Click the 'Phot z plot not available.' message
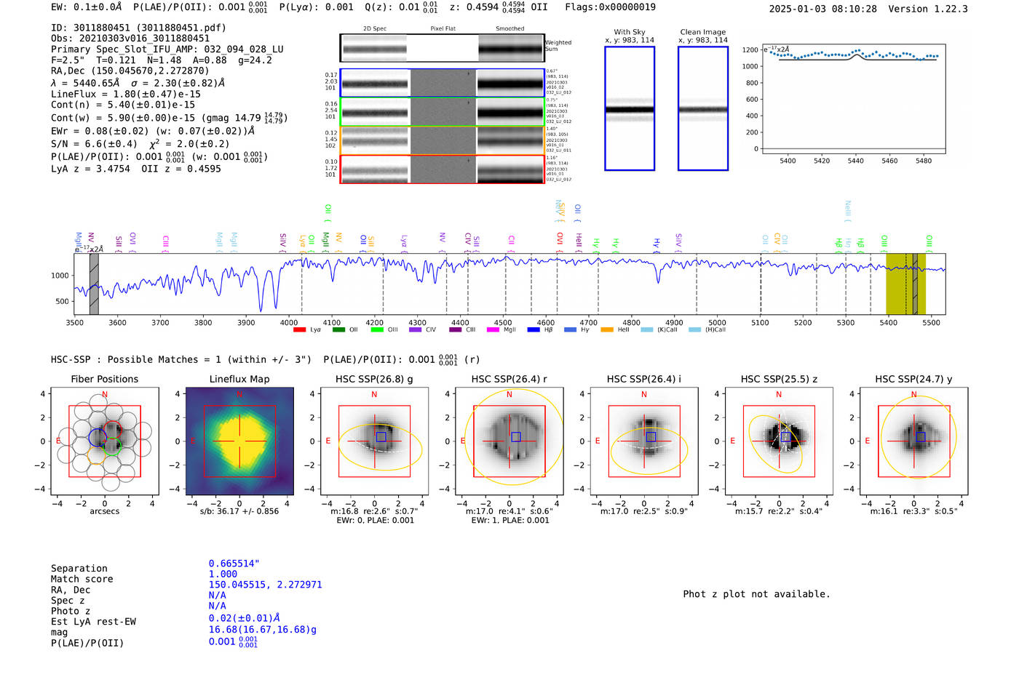 point(756,594)
